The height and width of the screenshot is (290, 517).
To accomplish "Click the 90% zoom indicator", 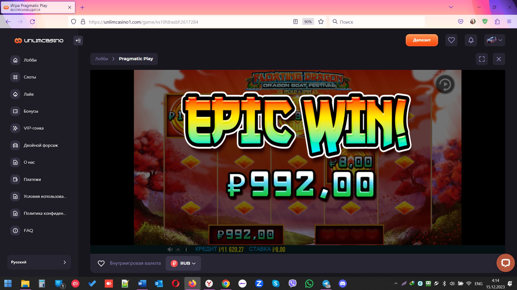I will point(308,22).
